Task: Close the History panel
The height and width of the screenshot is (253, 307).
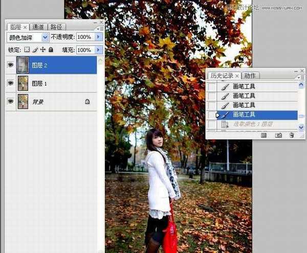Action: [302, 71]
